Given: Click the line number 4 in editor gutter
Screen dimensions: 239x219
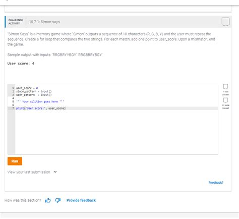Looking at the screenshot, I should 13,98.
